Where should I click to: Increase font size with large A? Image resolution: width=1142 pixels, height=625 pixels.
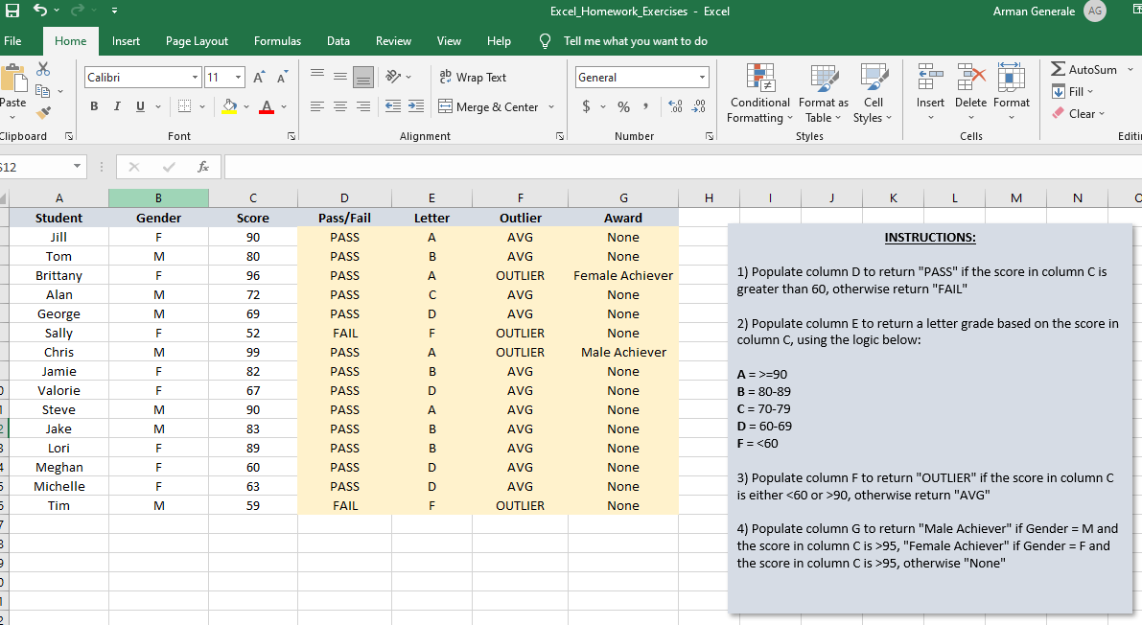click(259, 78)
